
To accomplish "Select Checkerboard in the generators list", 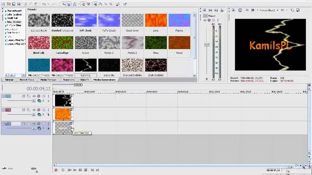I will click(14, 11).
